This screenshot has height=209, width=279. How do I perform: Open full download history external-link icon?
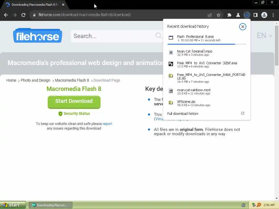[243, 113]
